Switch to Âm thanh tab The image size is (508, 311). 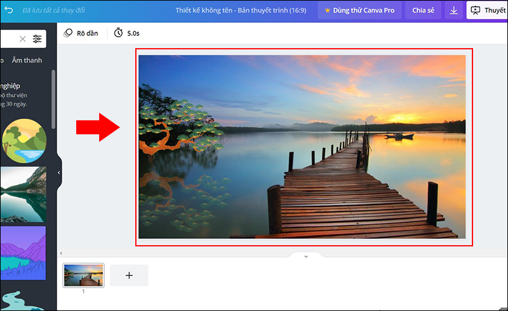(x=27, y=60)
